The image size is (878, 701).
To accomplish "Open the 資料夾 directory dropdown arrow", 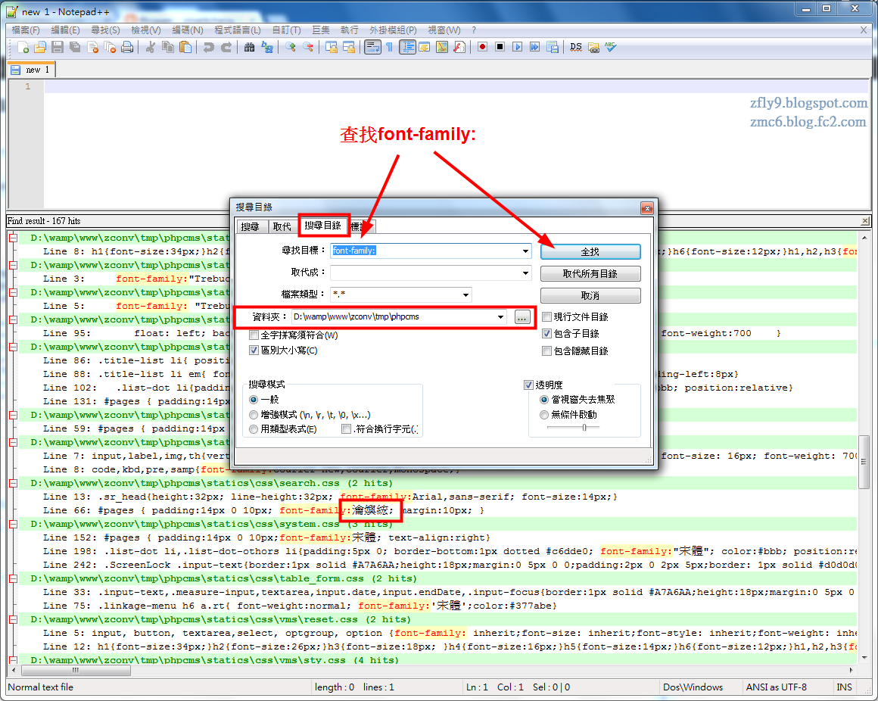I will (500, 317).
